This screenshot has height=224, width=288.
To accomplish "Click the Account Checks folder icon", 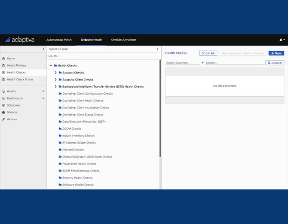I will point(60,72).
